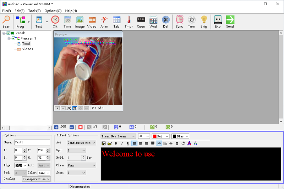Viewport: 284px width, 189px height.
Task: Add a Clock item from toolbar
Action: click(55, 22)
